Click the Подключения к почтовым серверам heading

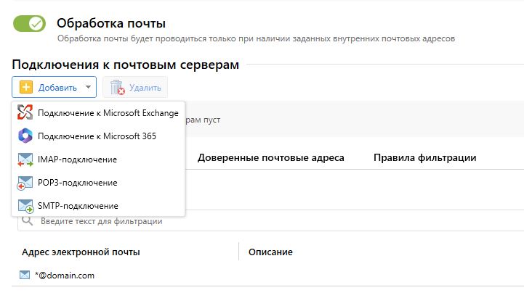point(126,65)
